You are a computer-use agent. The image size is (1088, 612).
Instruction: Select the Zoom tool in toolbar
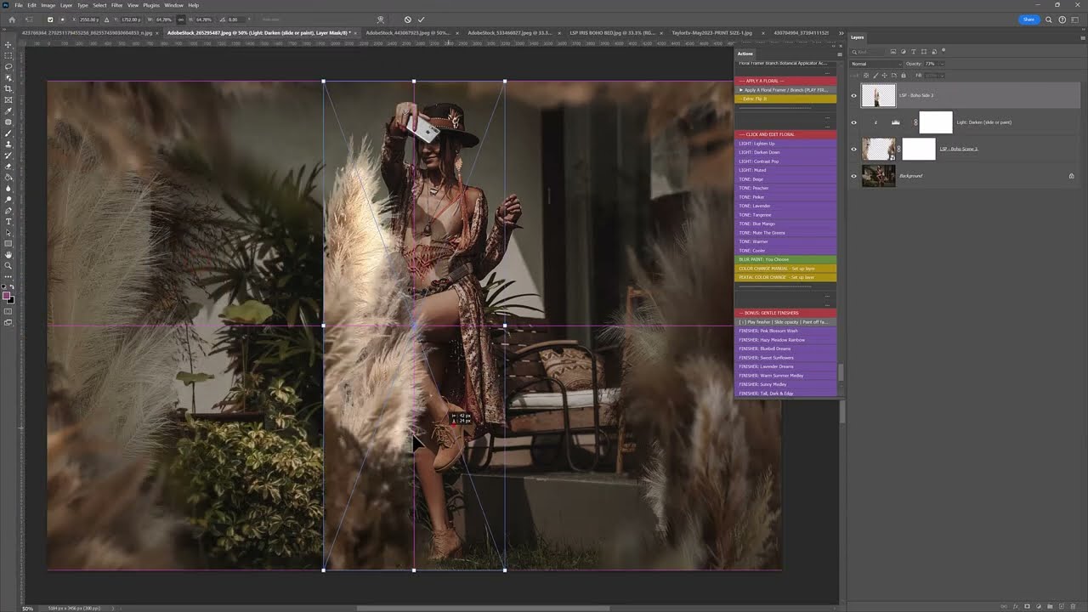pos(8,266)
